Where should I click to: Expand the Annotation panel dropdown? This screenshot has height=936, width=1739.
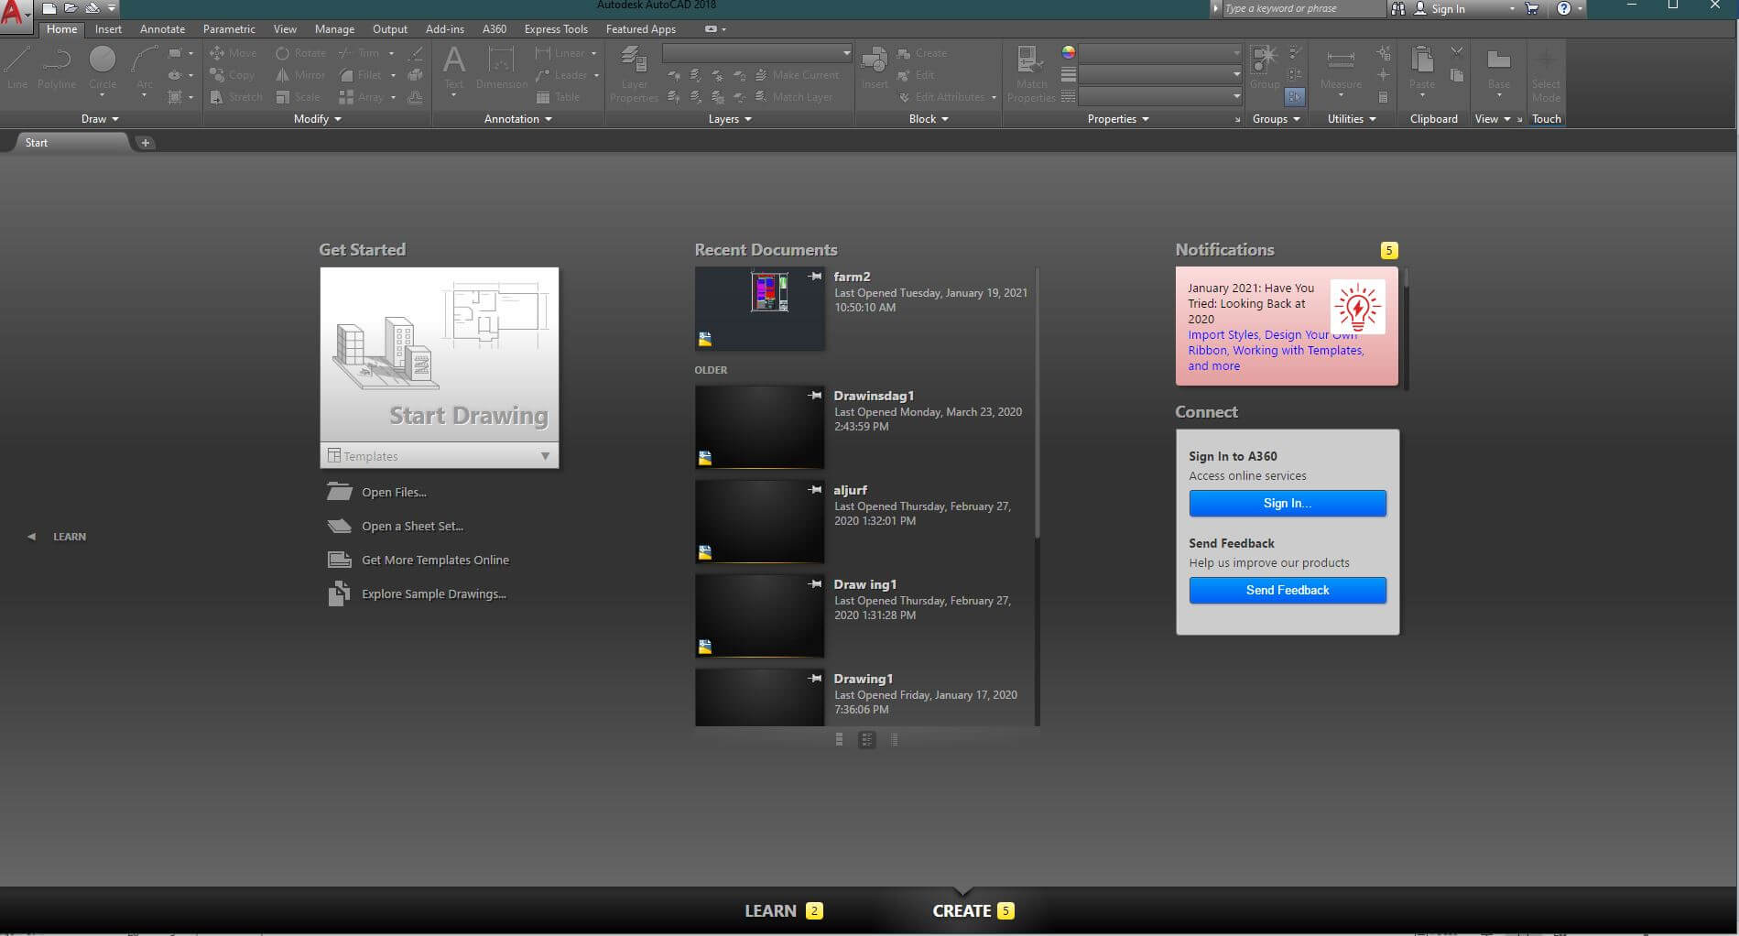point(517,119)
